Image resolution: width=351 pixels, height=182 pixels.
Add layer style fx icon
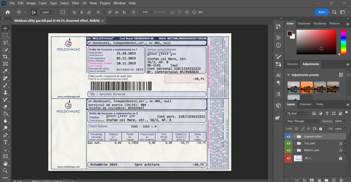tap(304, 180)
